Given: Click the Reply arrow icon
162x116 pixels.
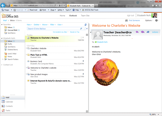Looking at the screenshot, I should coord(137,32).
